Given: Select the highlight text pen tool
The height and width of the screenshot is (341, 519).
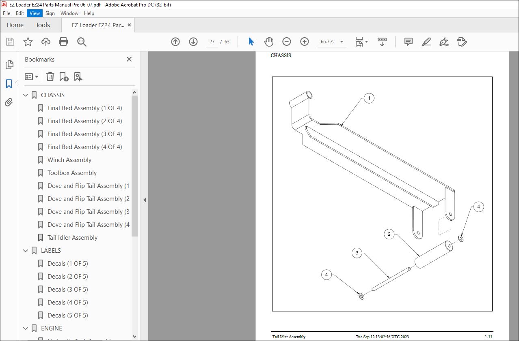Looking at the screenshot, I should [x=426, y=42].
